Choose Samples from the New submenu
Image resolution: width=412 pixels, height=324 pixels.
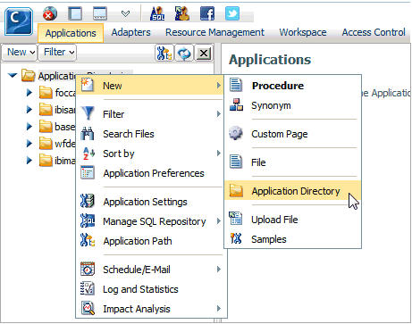click(x=292, y=239)
